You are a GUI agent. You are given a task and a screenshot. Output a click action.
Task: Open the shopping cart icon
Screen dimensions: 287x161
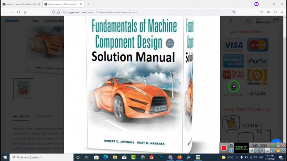[x=276, y=21]
